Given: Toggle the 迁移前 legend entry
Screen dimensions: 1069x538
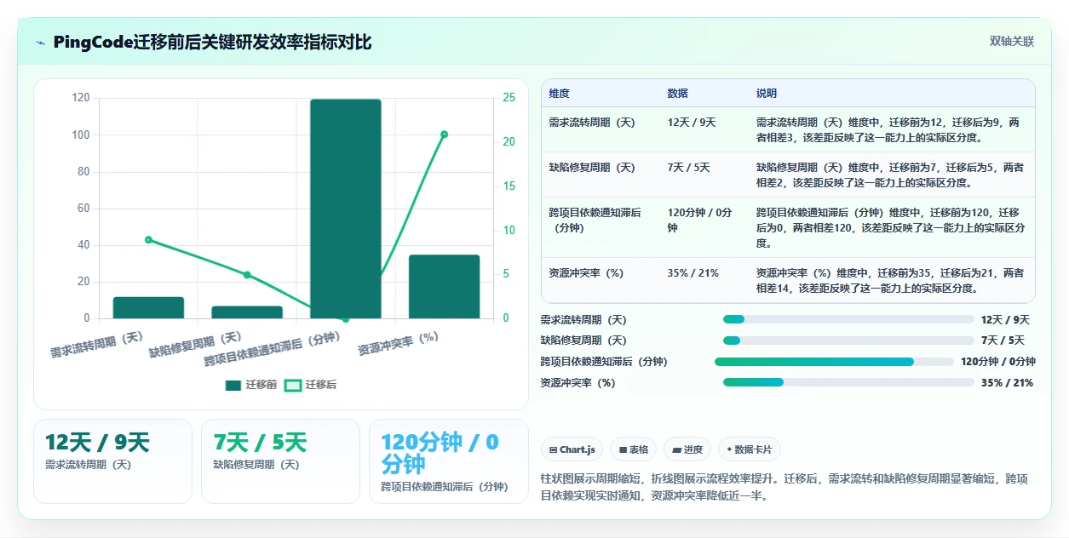Looking at the screenshot, I should 250,385.
